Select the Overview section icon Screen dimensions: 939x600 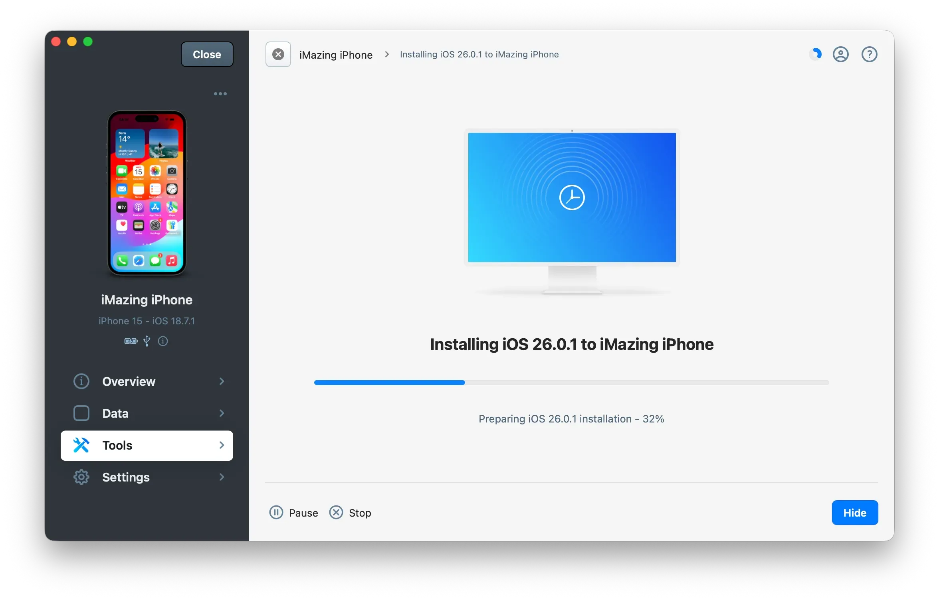pos(81,381)
